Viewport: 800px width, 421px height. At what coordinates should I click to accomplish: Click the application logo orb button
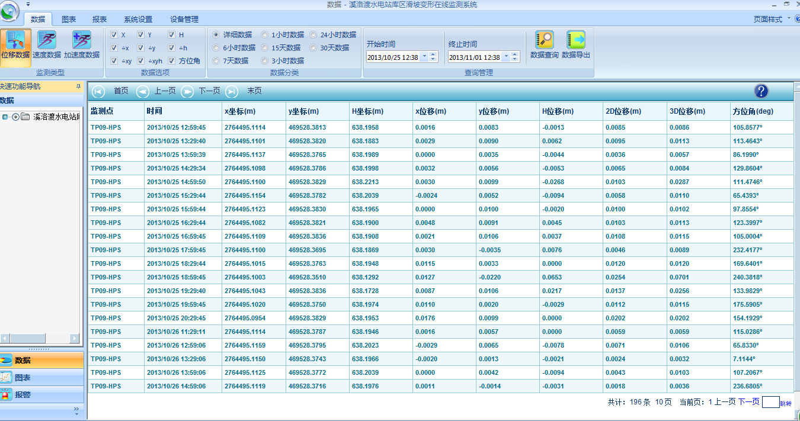coord(9,11)
